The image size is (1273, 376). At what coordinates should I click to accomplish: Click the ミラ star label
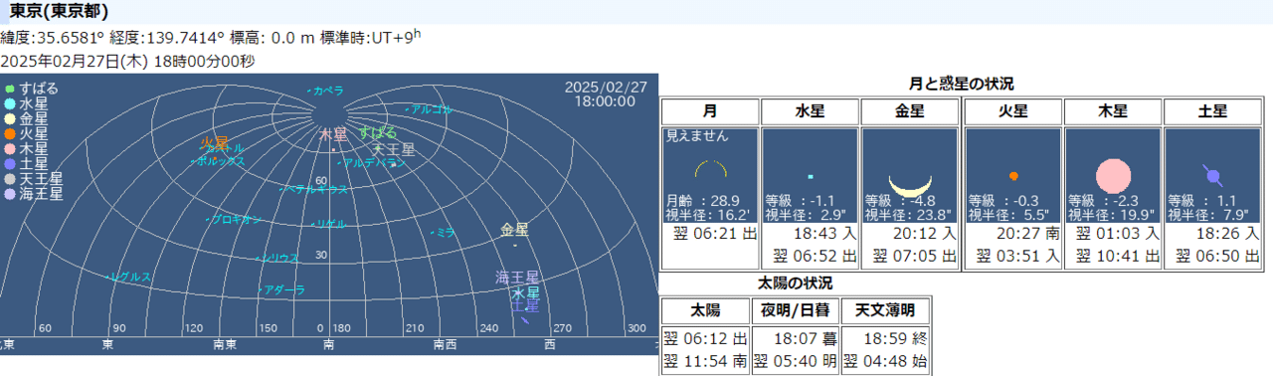tap(446, 232)
